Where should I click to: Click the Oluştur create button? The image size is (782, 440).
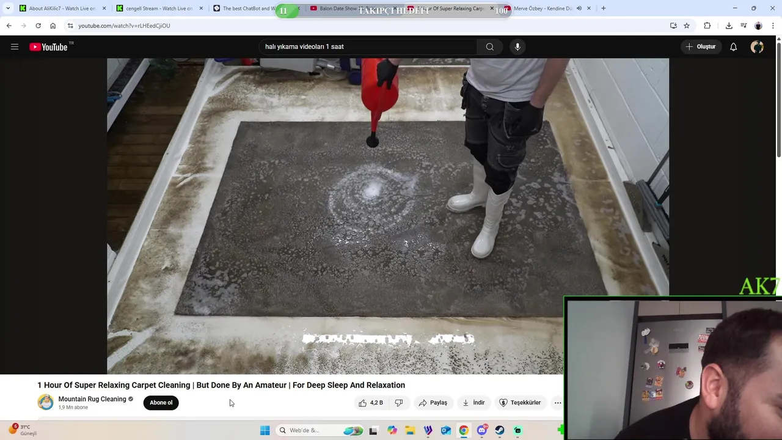[x=700, y=46]
